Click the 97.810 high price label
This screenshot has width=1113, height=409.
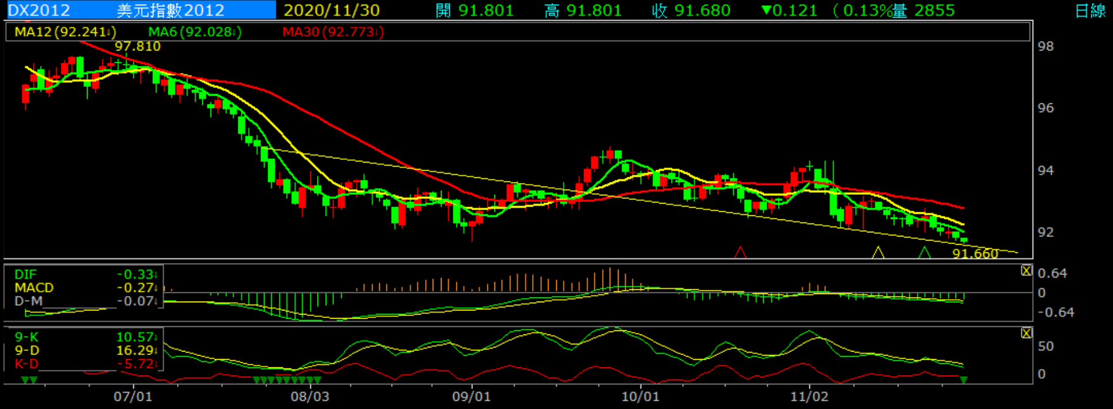[x=137, y=46]
